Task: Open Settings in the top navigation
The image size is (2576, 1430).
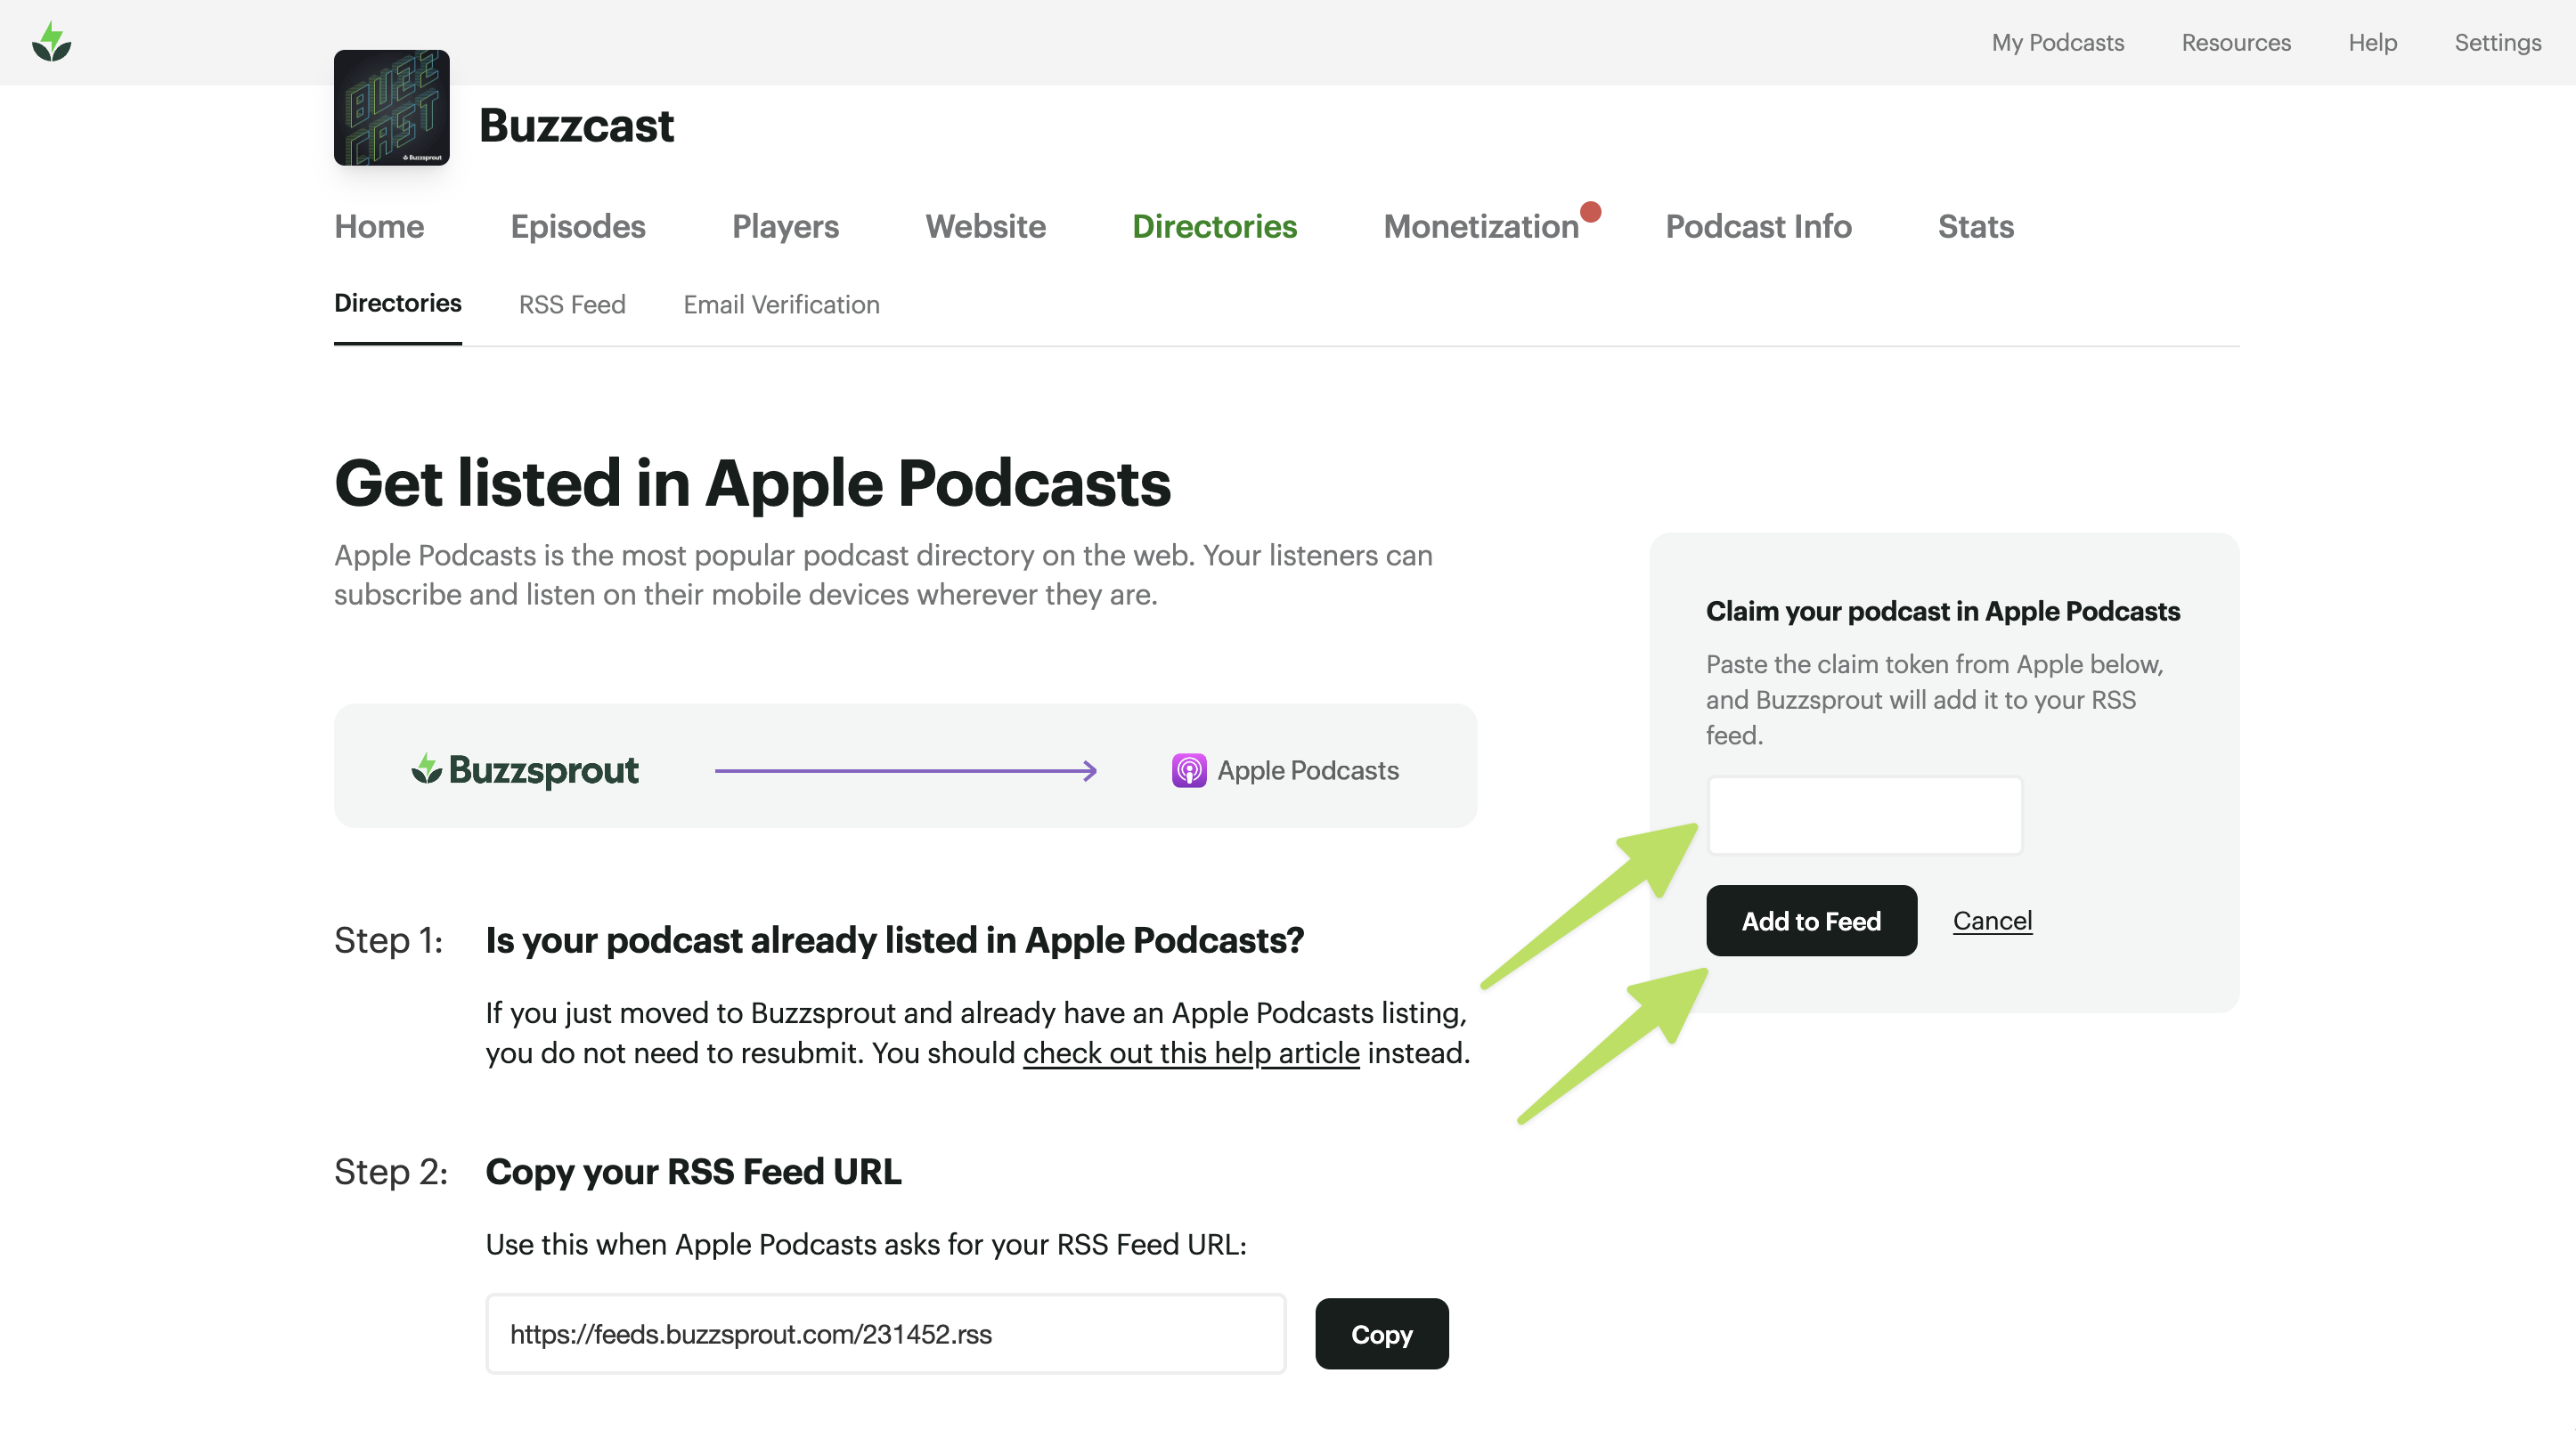Action: point(2497,43)
